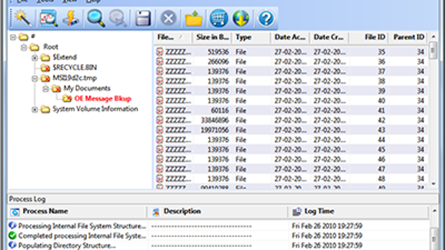Sort by Type column header
Image resolution: width=445 pixels, height=250 pixels.
pyautogui.click(x=251, y=37)
